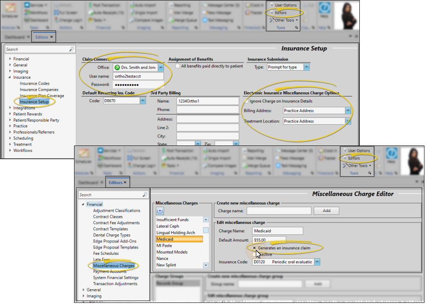The width and height of the screenshot is (430, 308).
Task: Select Insurance Codes in the tree
Action: click(x=34, y=83)
